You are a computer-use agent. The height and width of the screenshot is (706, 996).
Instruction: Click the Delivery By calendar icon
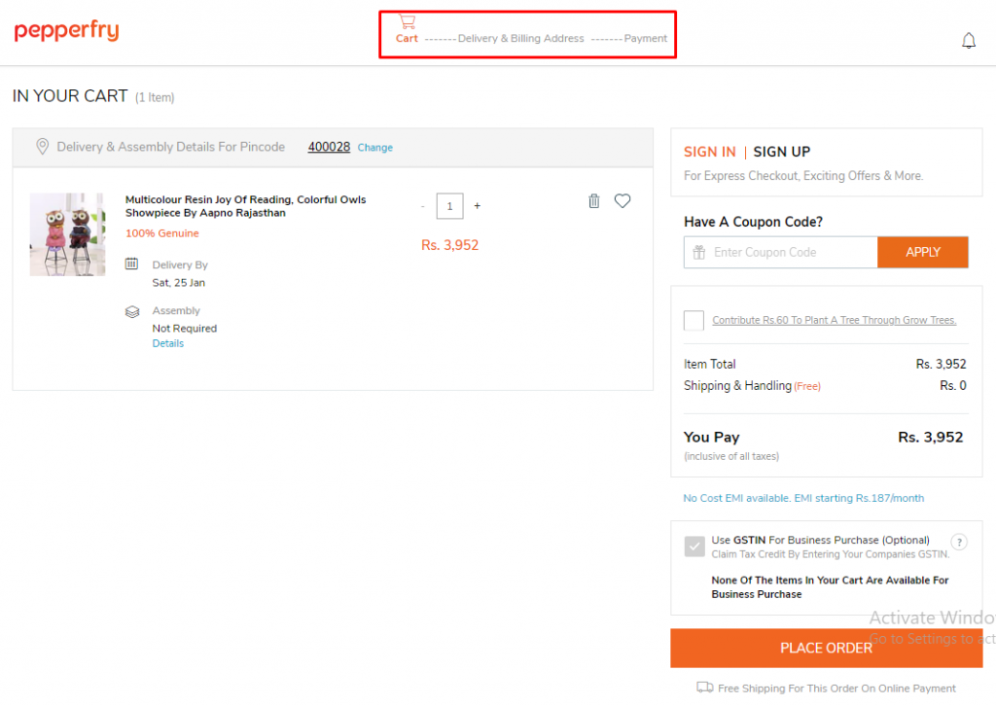point(131,264)
